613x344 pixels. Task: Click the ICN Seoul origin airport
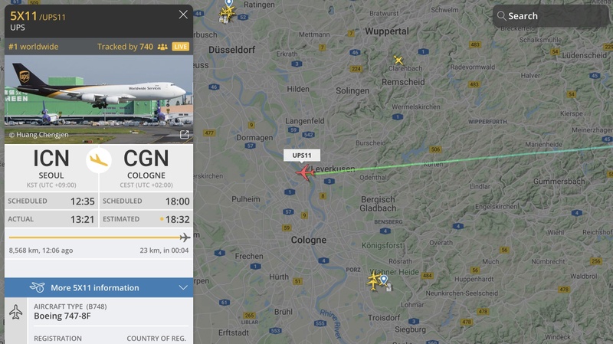(51, 168)
